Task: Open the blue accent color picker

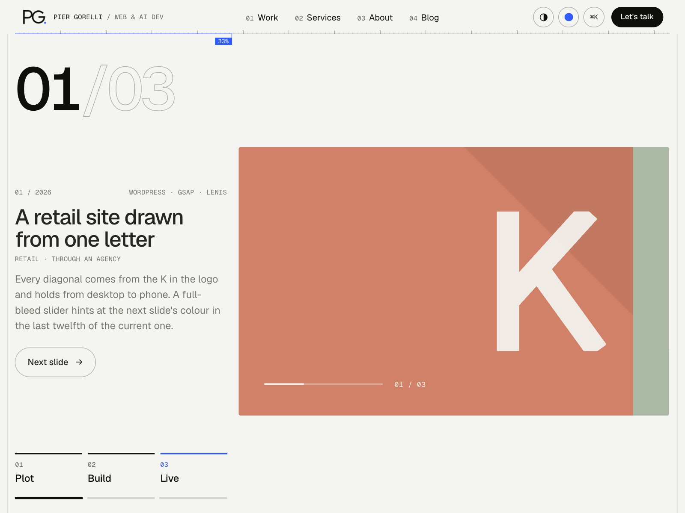Action: (569, 17)
